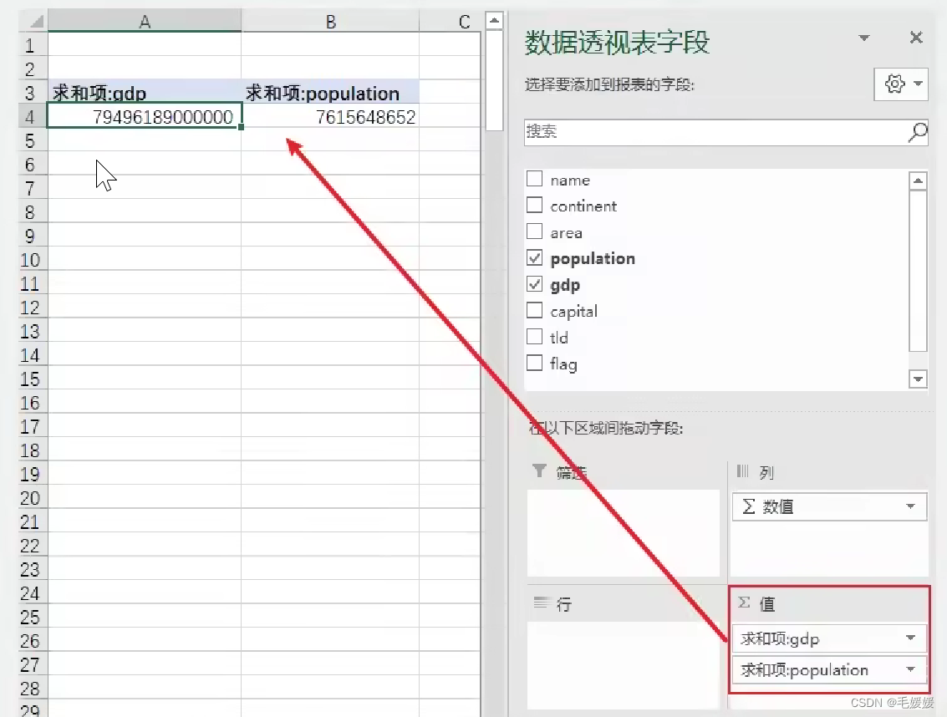Screen dimensions: 947x717
Task: Check the capital field checkbox
Action: click(x=534, y=310)
